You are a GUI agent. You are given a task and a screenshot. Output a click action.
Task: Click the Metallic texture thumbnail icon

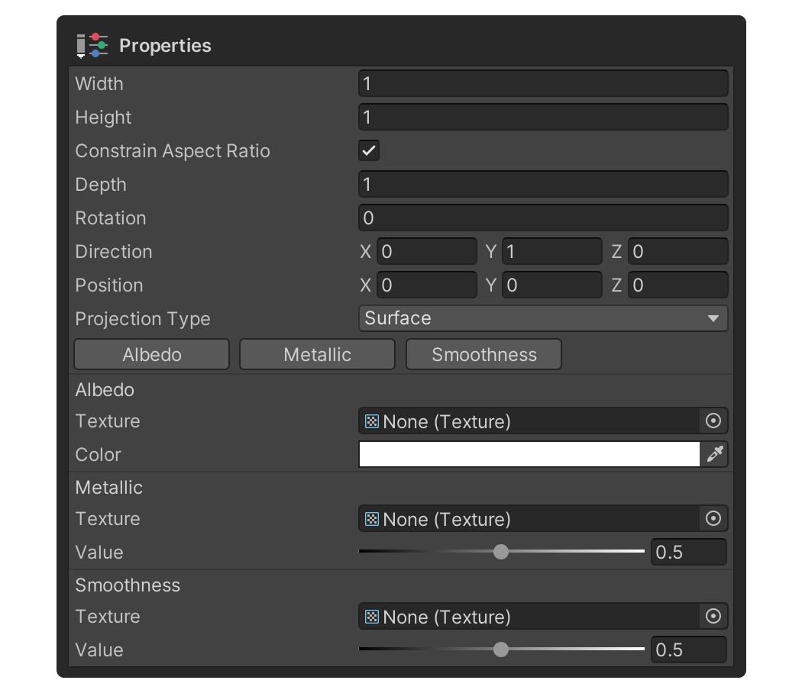[x=371, y=518]
